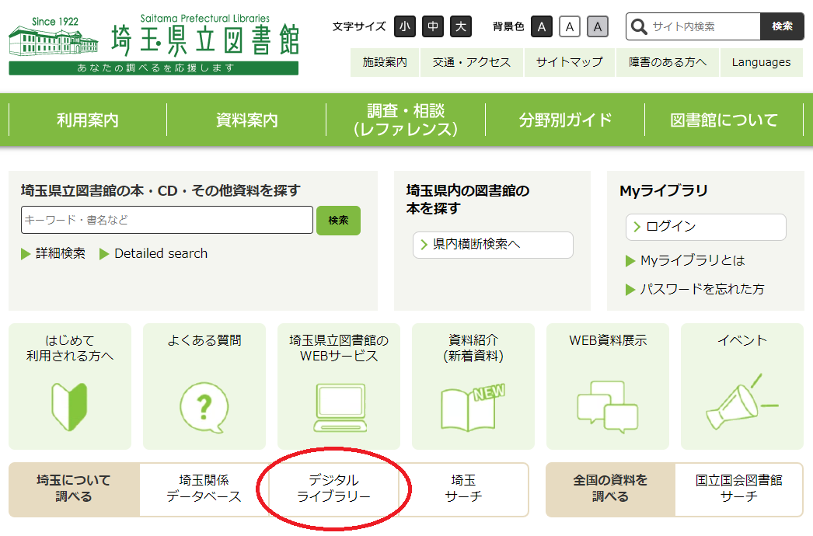813x536 pixels.
Task: Open WEB資料展示 text link
Action: [608, 340]
